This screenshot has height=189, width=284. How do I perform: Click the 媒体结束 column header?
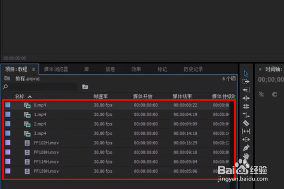click(182, 96)
